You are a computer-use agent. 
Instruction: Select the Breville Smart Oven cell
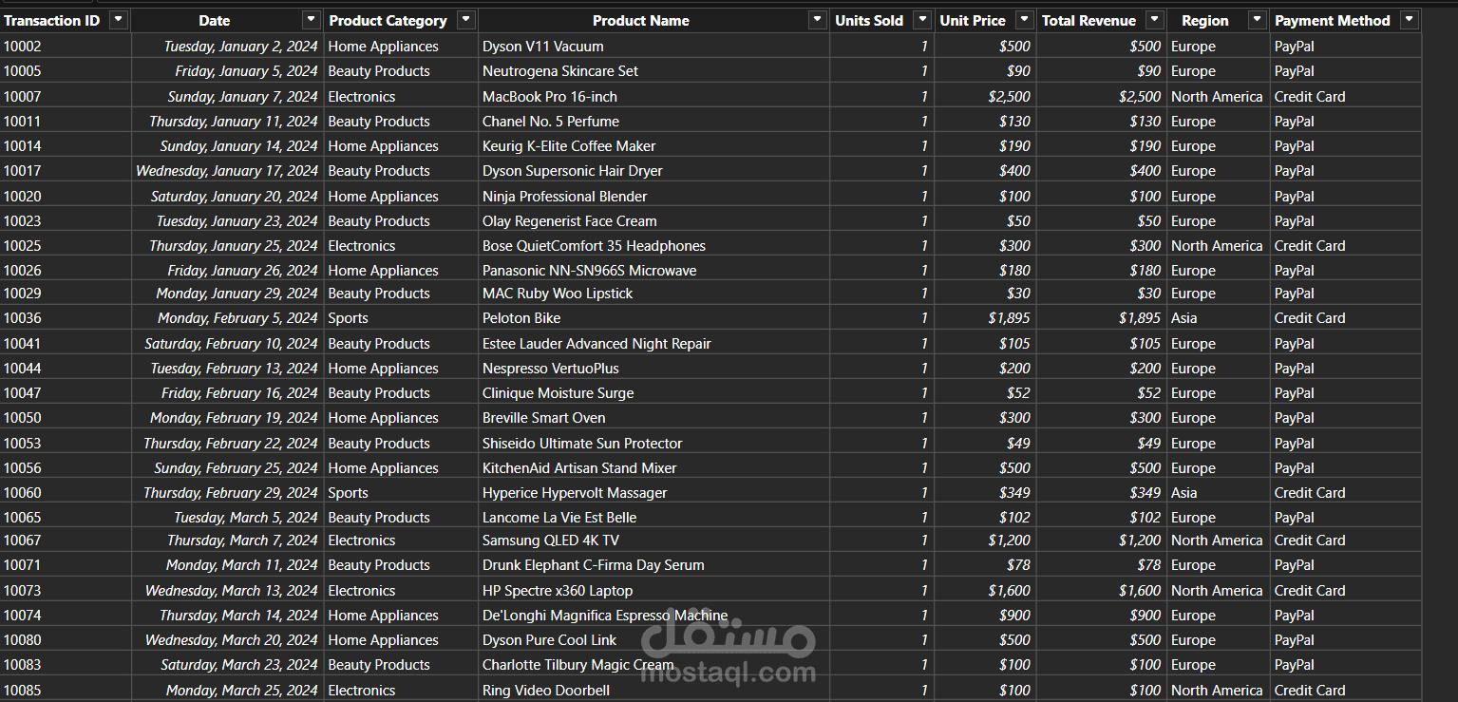(x=653, y=418)
